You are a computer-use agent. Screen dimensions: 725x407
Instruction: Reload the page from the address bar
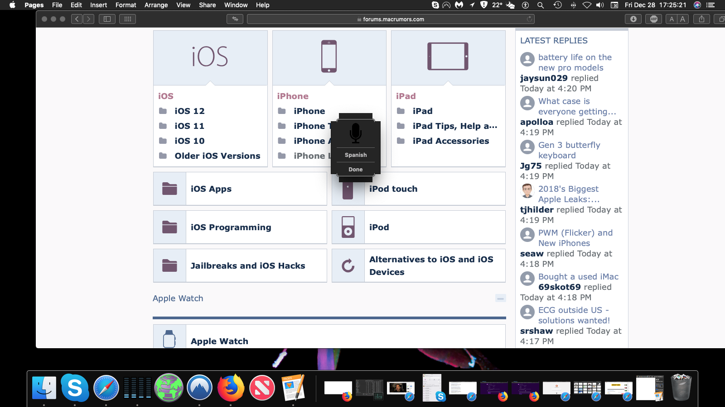click(529, 19)
